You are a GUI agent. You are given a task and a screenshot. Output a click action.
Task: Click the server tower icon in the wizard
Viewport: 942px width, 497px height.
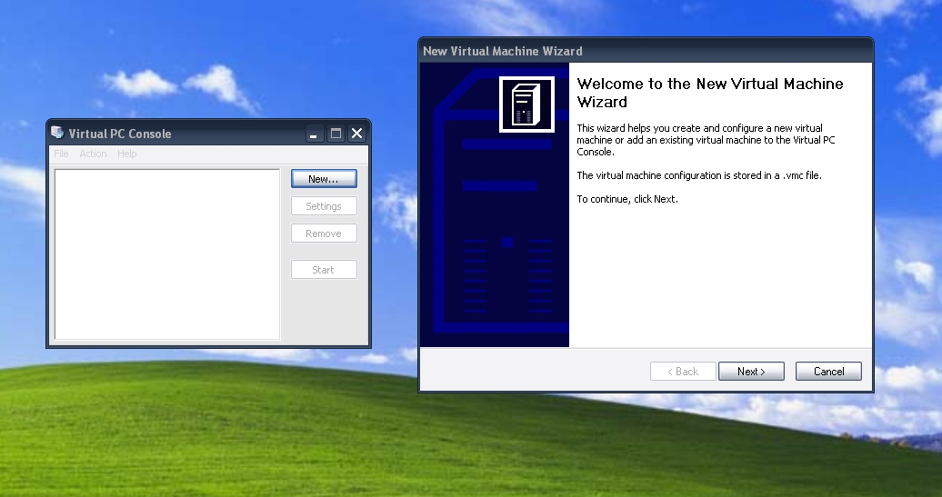(x=526, y=104)
